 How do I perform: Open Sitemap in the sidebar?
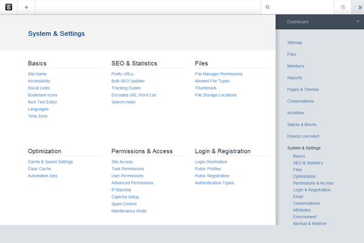(294, 43)
